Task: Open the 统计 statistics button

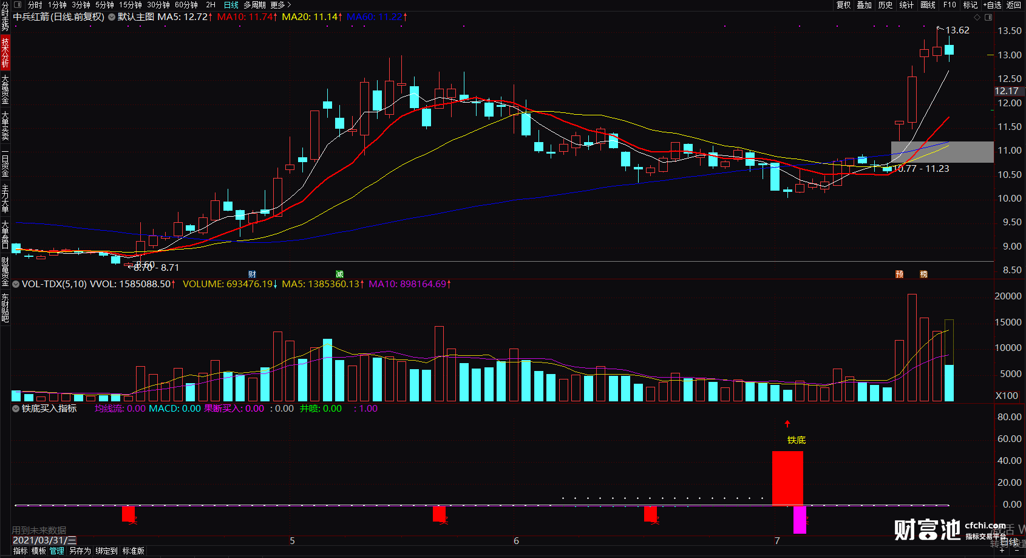Action: tap(906, 5)
